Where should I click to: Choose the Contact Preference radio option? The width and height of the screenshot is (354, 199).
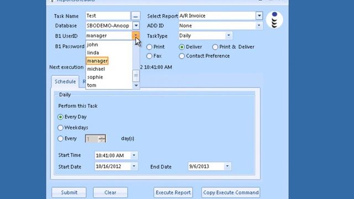pos(182,56)
